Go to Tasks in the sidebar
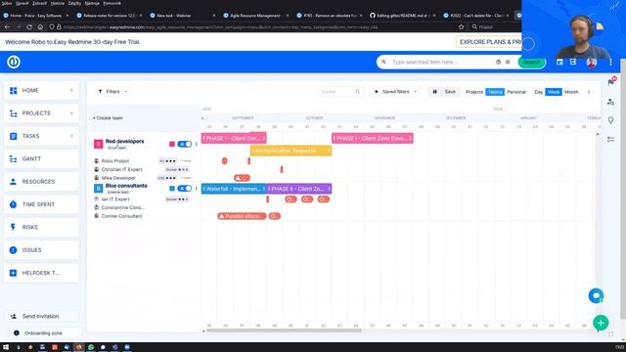Screen dimensions: 626x352 click(41, 136)
